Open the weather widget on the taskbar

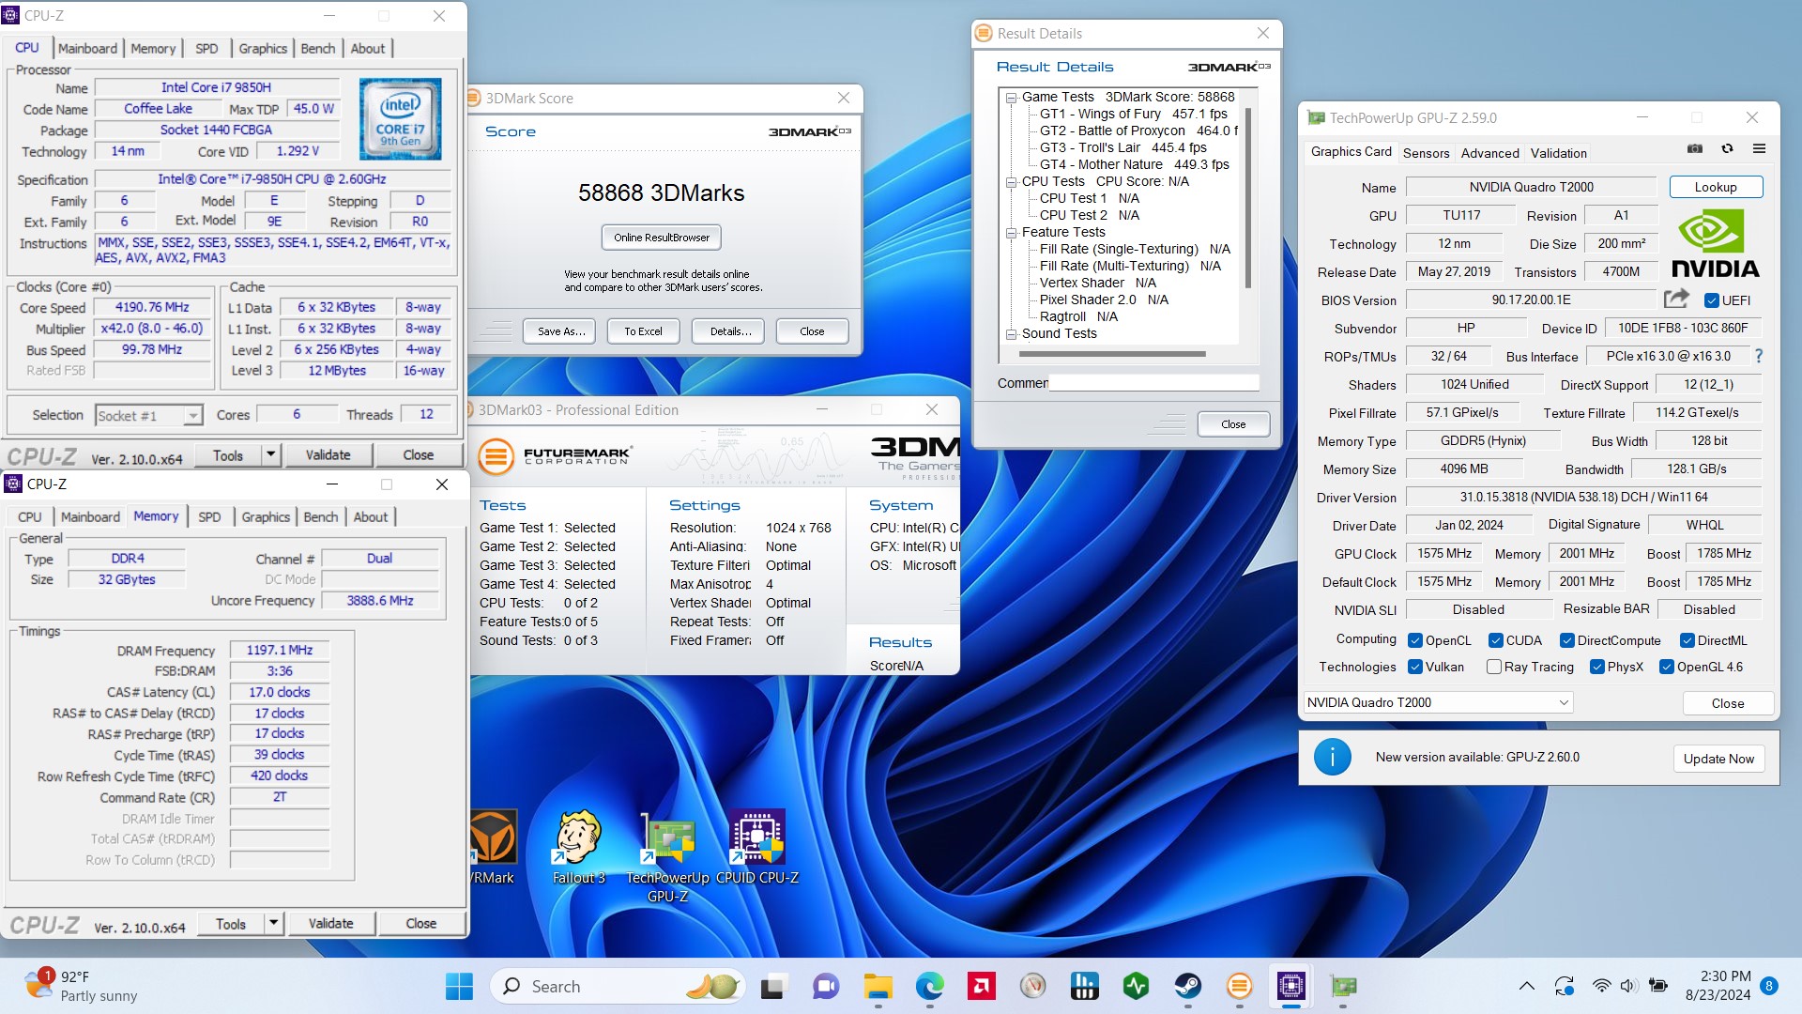pos(82,986)
